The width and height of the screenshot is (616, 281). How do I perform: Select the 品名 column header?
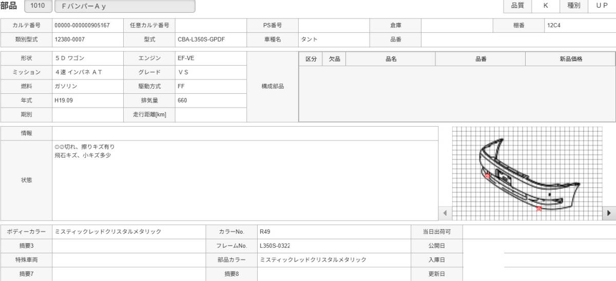click(x=391, y=59)
